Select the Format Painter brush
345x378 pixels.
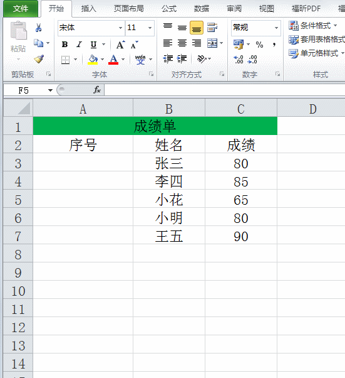click(x=39, y=59)
